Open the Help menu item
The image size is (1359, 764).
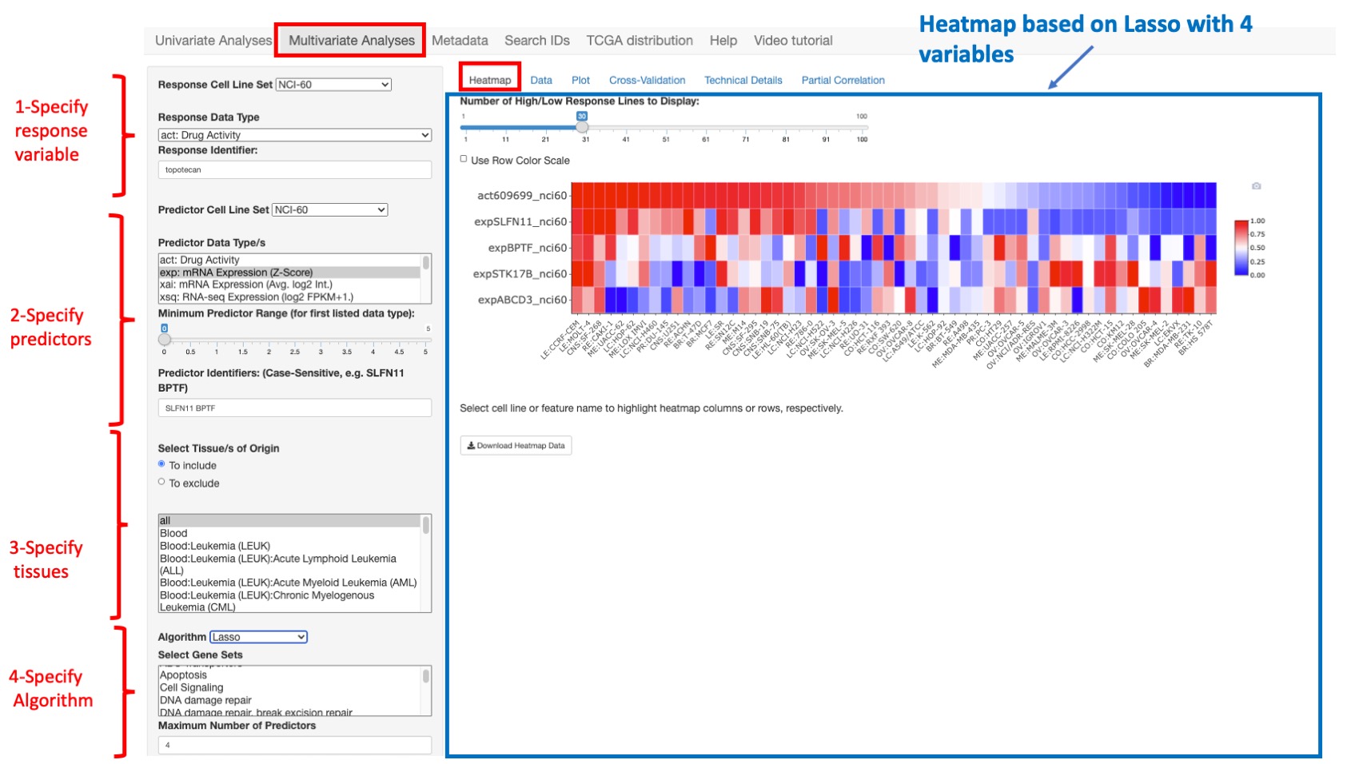(723, 40)
